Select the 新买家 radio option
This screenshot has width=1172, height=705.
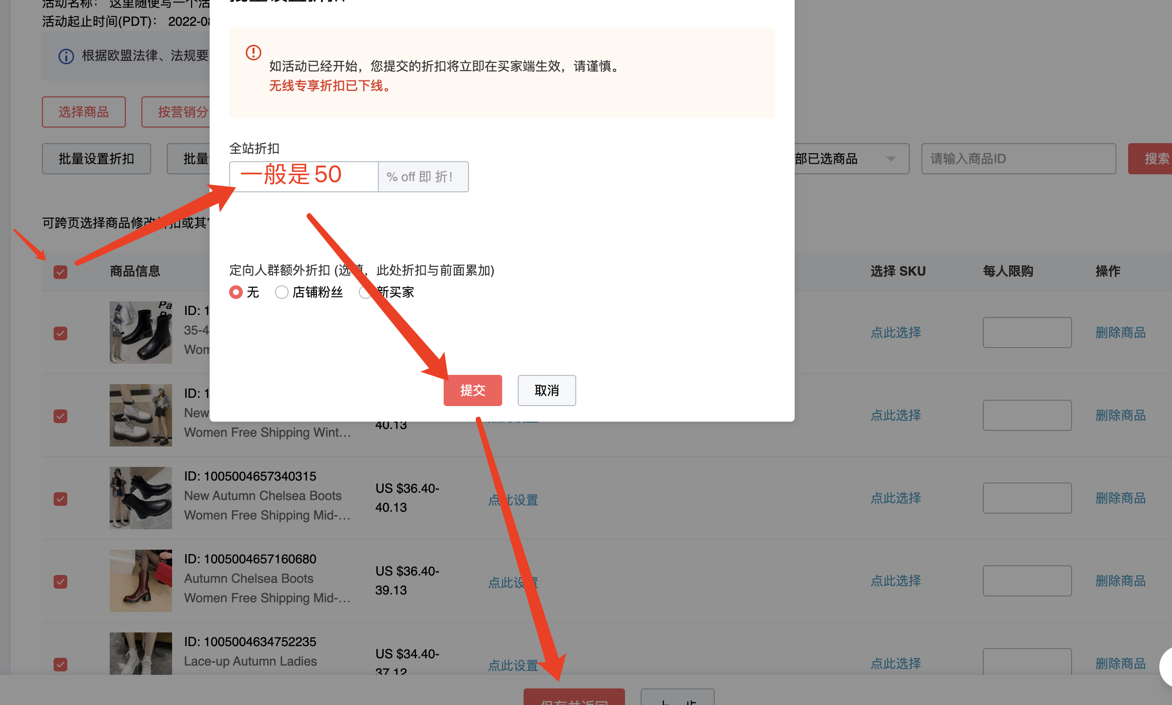pyautogui.click(x=365, y=292)
